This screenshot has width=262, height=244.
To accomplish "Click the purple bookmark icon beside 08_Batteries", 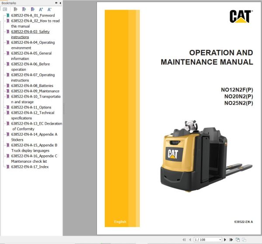I will (x=8, y=86).
